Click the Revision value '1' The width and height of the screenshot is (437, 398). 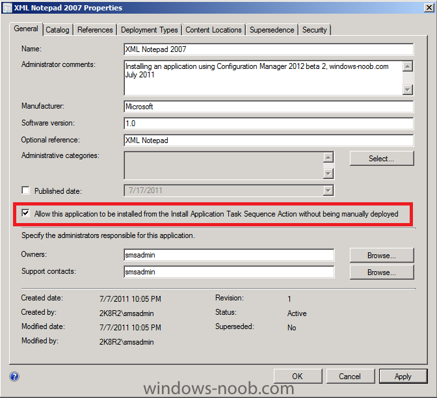tap(289, 299)
